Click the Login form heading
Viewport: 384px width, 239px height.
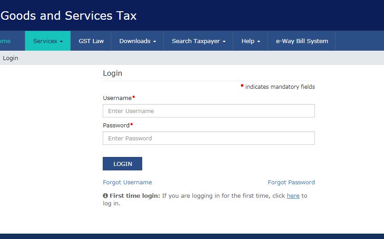coord(113,73)
